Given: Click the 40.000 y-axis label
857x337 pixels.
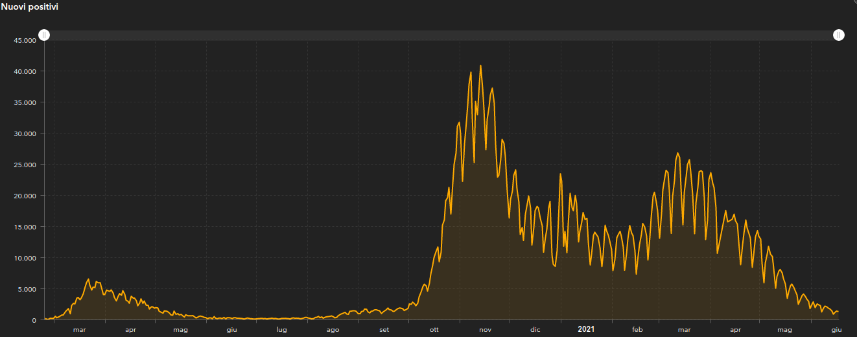Looking at the screenshot, I should 25,71.
